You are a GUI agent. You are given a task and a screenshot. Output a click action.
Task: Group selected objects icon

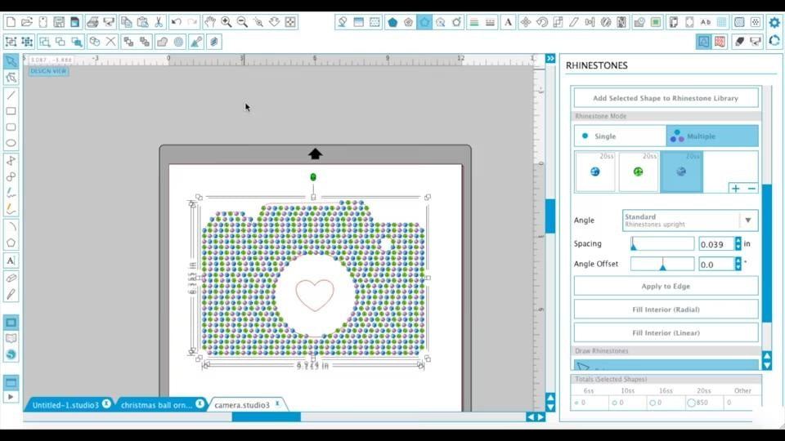[x=11, y=42]
